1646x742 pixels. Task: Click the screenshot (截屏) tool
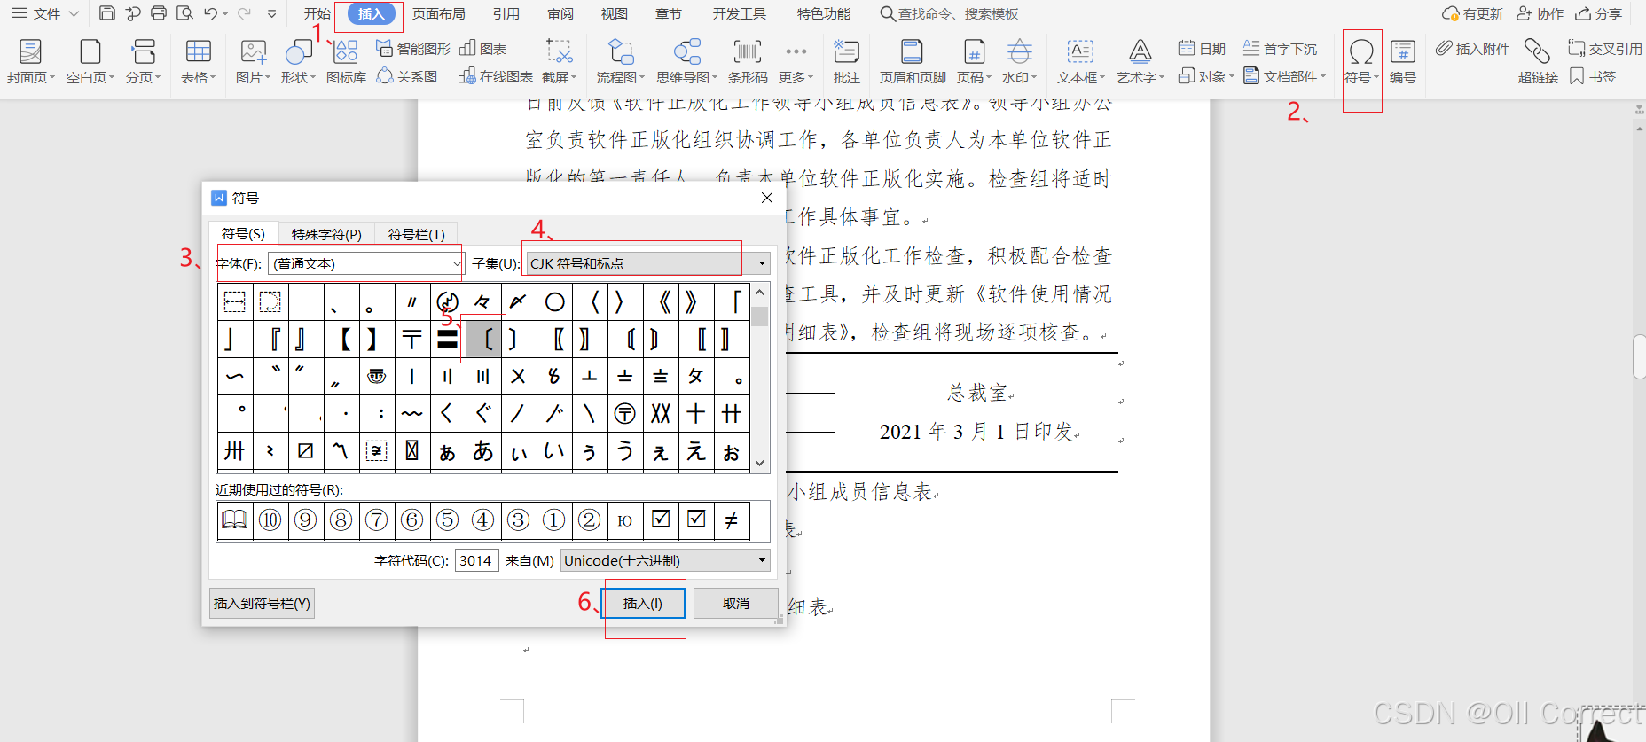(560, 61)
